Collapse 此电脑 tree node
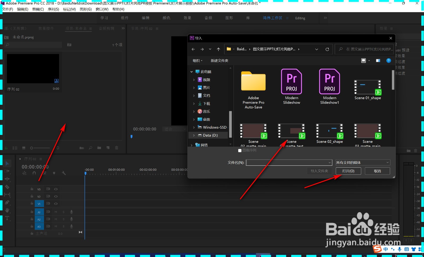Image resolution: width=424 pixels, height=257 pixels. (x=192, y=72)
